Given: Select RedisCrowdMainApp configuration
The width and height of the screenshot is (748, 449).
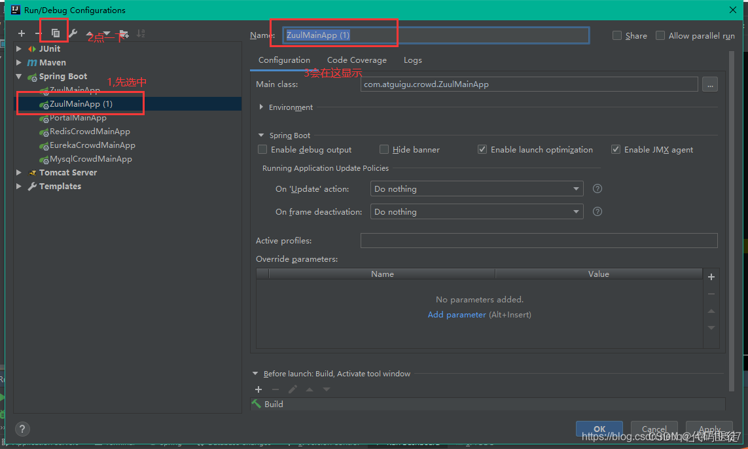Looking at the screenshot, I should tap(128, 131).
